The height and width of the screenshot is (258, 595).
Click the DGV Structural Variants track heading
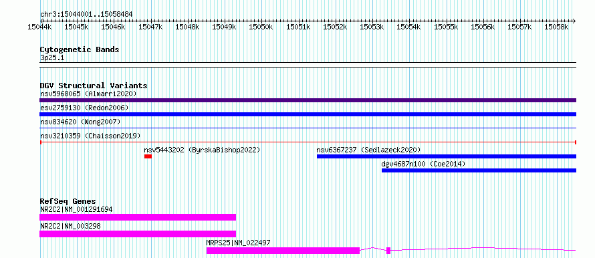[x=94, y=86]
